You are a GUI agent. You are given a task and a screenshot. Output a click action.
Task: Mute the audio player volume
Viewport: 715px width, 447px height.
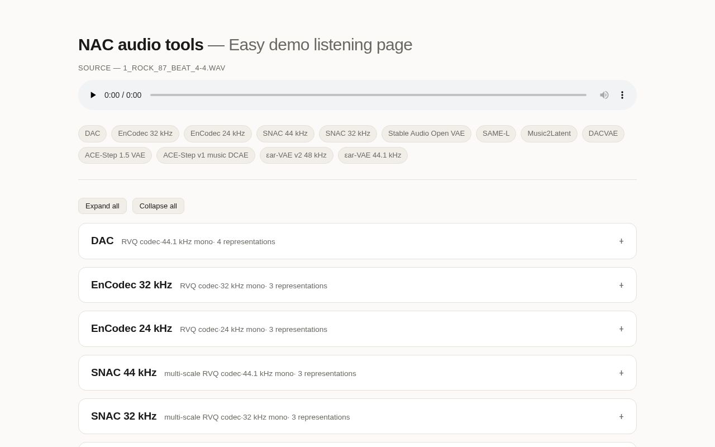[x=604, y=95]
